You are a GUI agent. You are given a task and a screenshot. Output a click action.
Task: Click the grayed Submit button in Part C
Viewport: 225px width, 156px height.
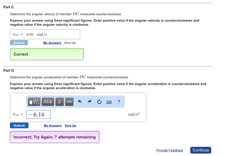pos(19,43)
